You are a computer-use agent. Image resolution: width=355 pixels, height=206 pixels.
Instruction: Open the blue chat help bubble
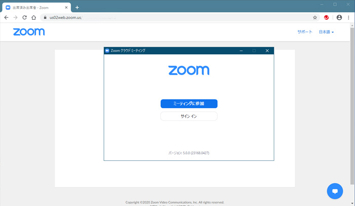[x=335, y=191]
